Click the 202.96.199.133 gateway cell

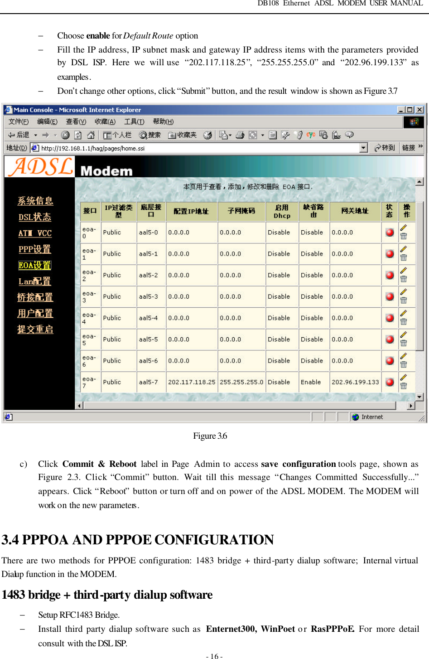click(x=355, y=382)
